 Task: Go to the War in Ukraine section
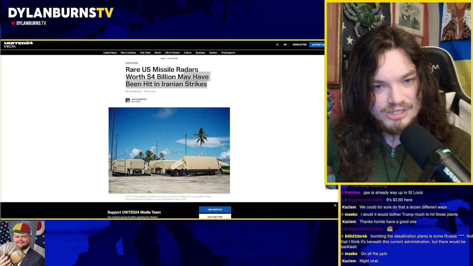[x=128, y=52]
